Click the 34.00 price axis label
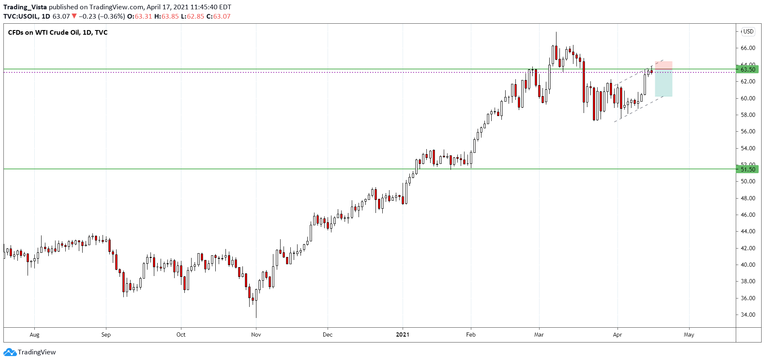Screen dimensions: 765x362 coord(748,315)
